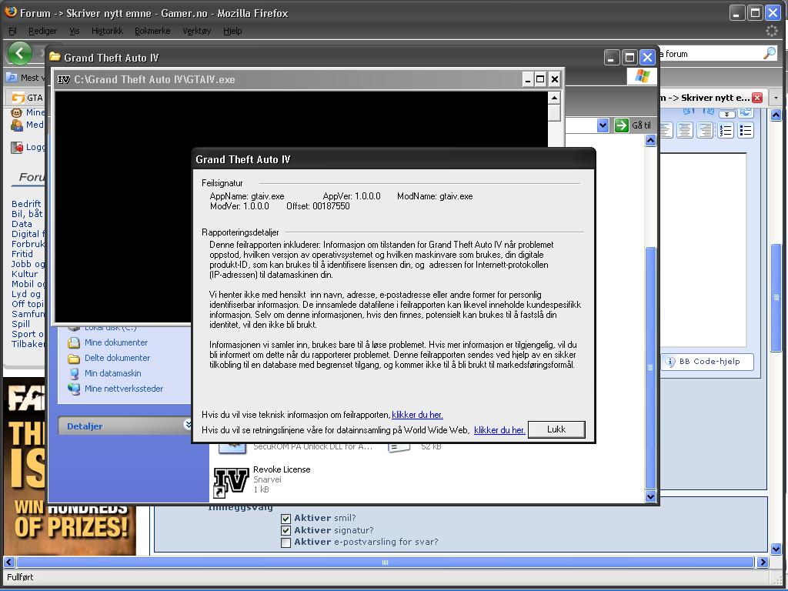Switch to the GTA tab in Firefox
788x591 pixels.
pos(27,98)
